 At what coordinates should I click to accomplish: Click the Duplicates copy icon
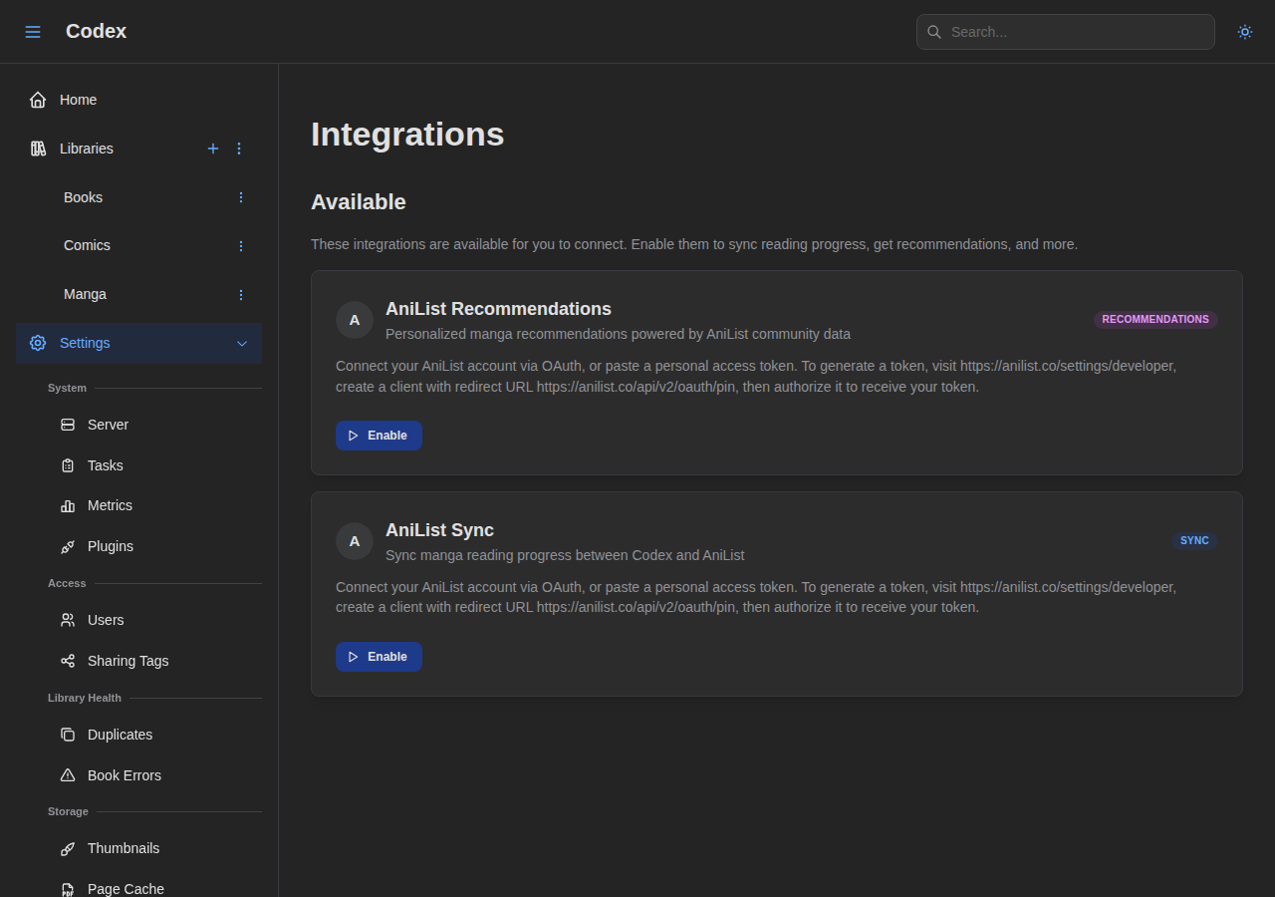pyautogui.click(x=67, y=735)
